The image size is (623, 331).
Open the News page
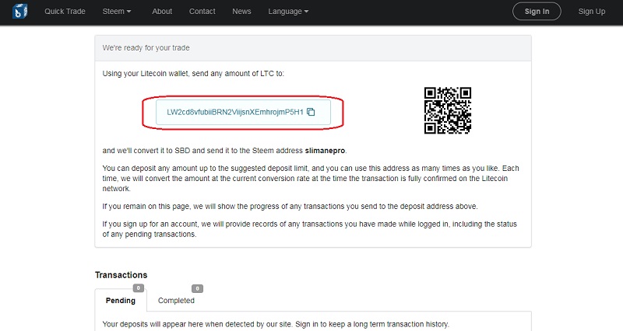coord(241,12)
